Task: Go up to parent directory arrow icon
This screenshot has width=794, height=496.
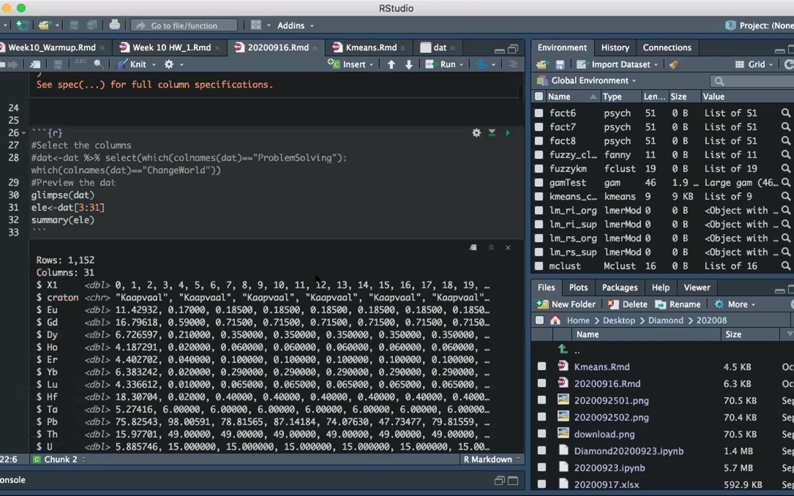Action: pos(563,349)
